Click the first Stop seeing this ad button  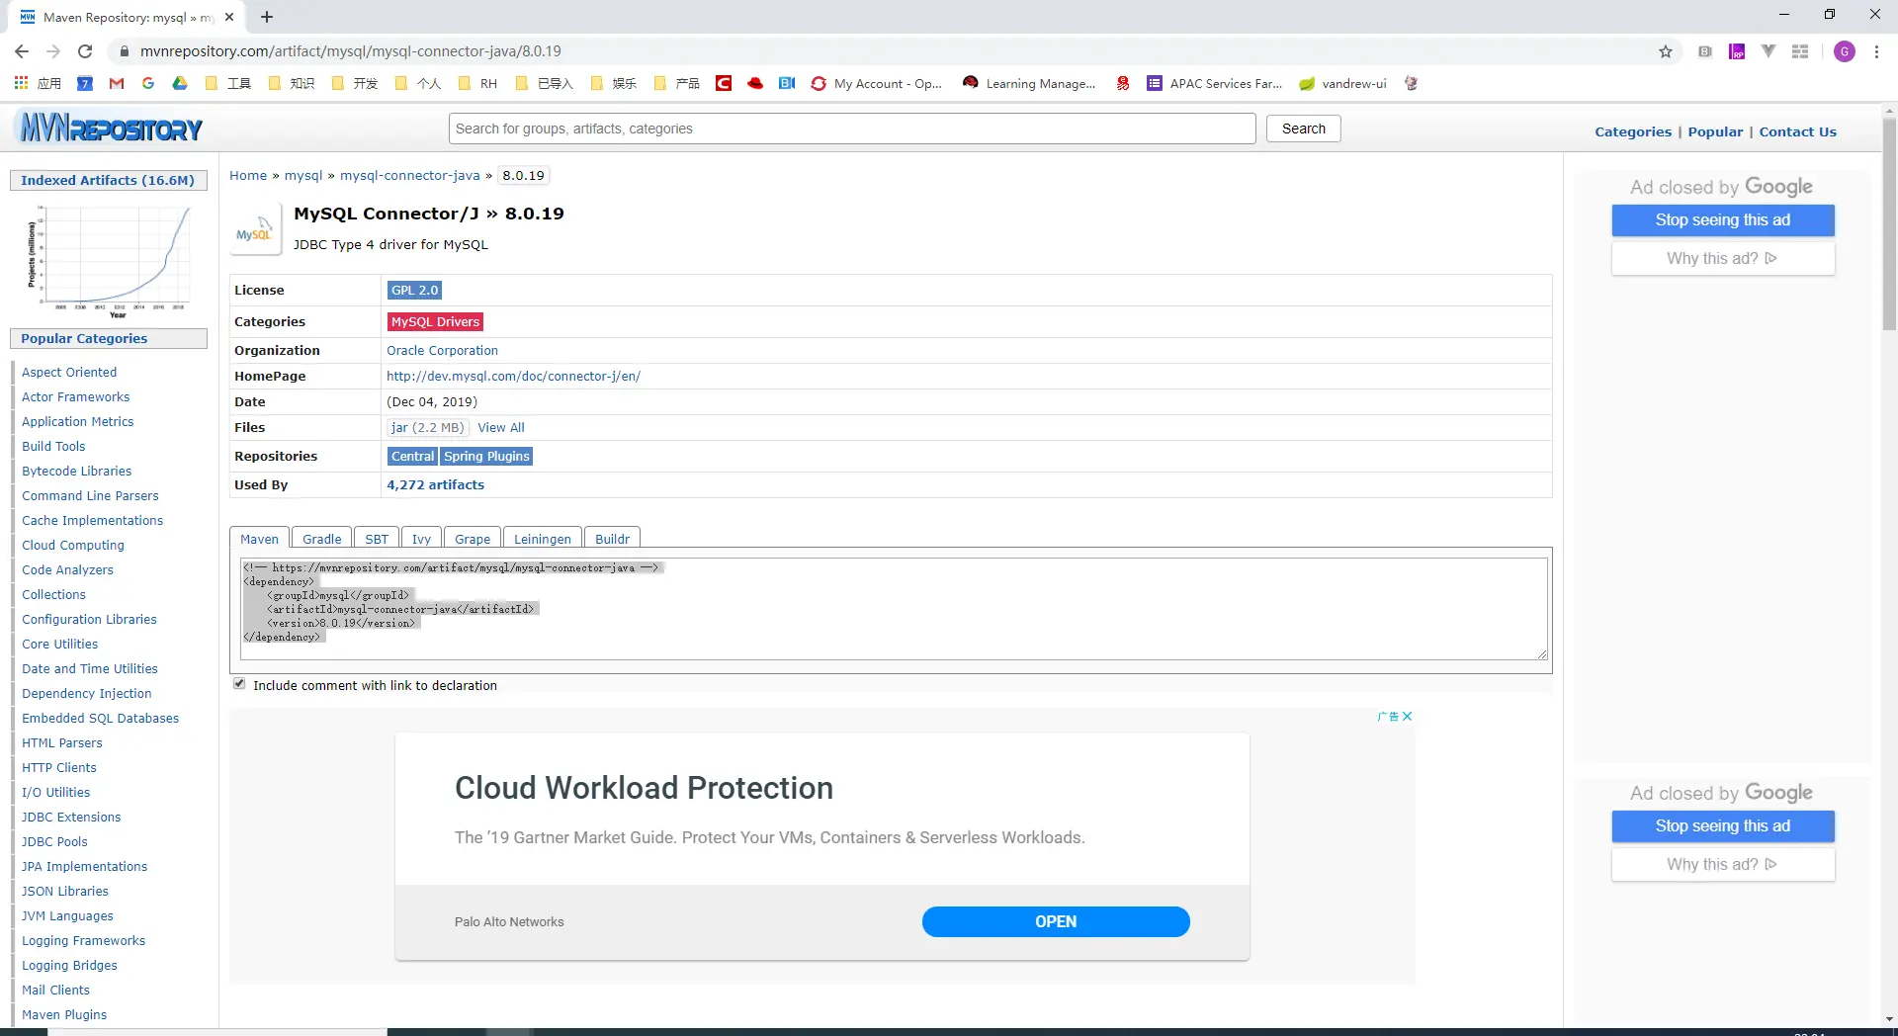pyautogui.click(x=1723, y=220)
